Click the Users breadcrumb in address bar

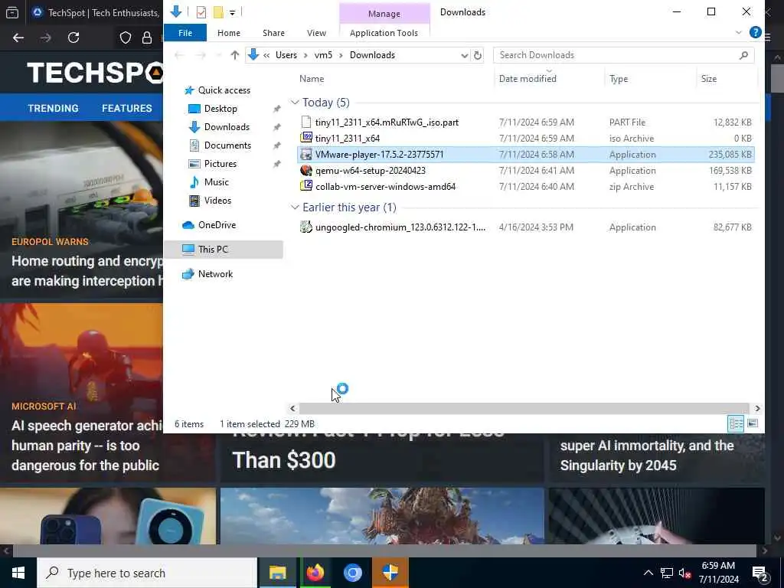point(286,55)
